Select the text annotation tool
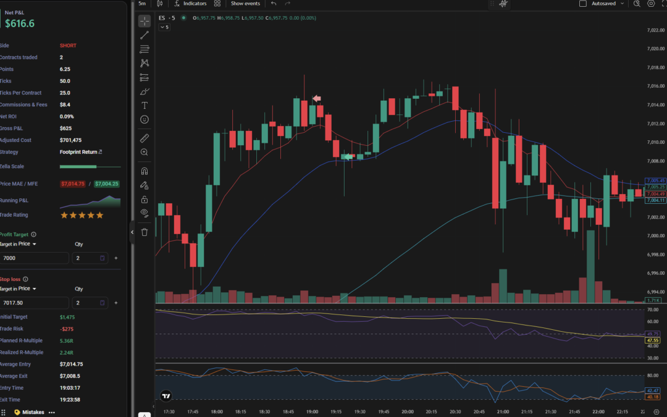667x417 pixels. 145,106
